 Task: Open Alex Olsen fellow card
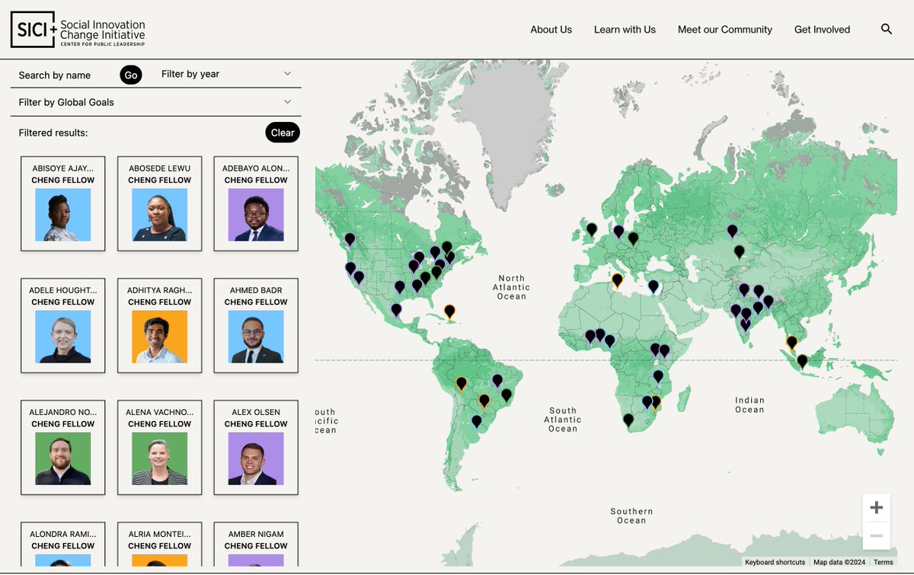256,447
